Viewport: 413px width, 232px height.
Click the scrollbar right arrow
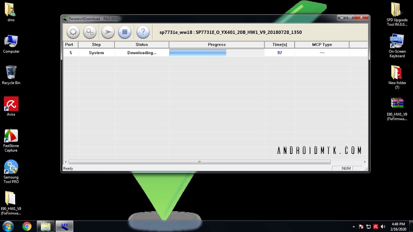(x=365, y=162)
